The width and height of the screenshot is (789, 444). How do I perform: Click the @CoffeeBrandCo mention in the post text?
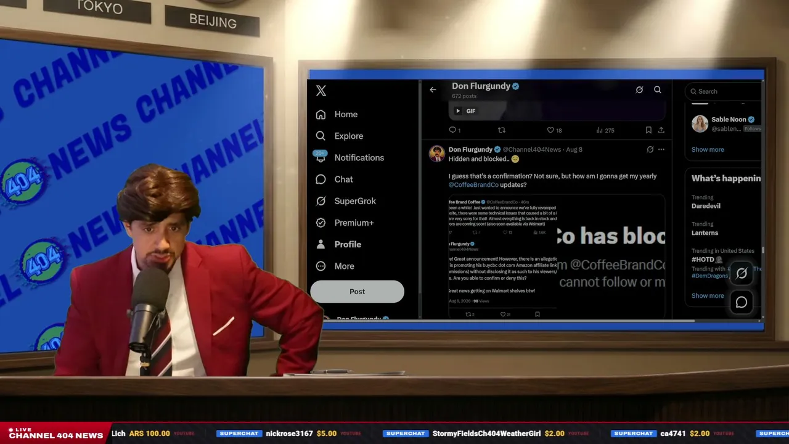click(x=473, y=185)
